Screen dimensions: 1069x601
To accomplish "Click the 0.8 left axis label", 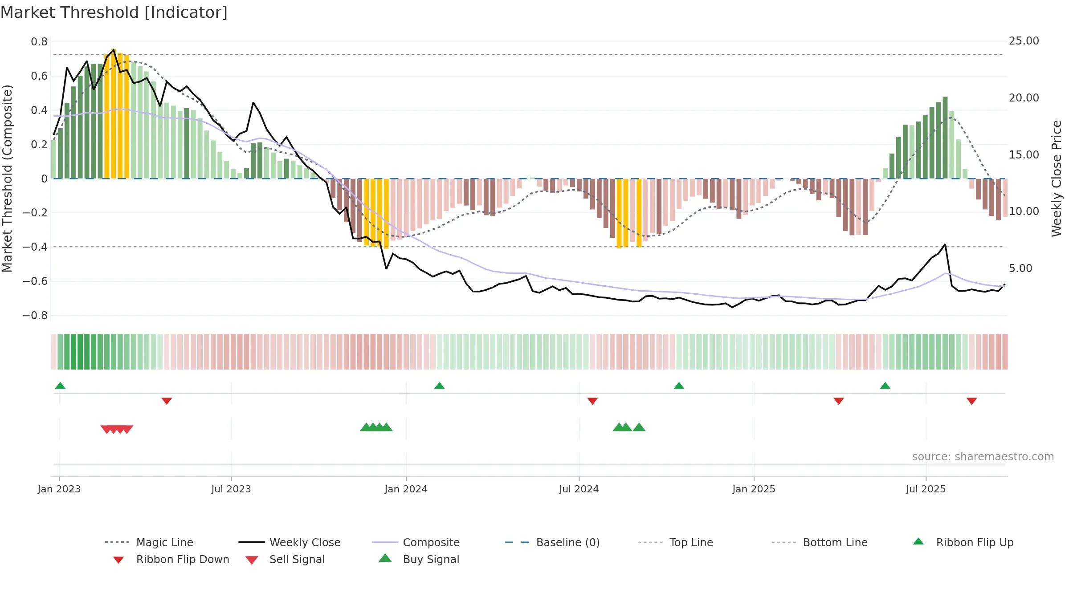I will tap(39, 42).
